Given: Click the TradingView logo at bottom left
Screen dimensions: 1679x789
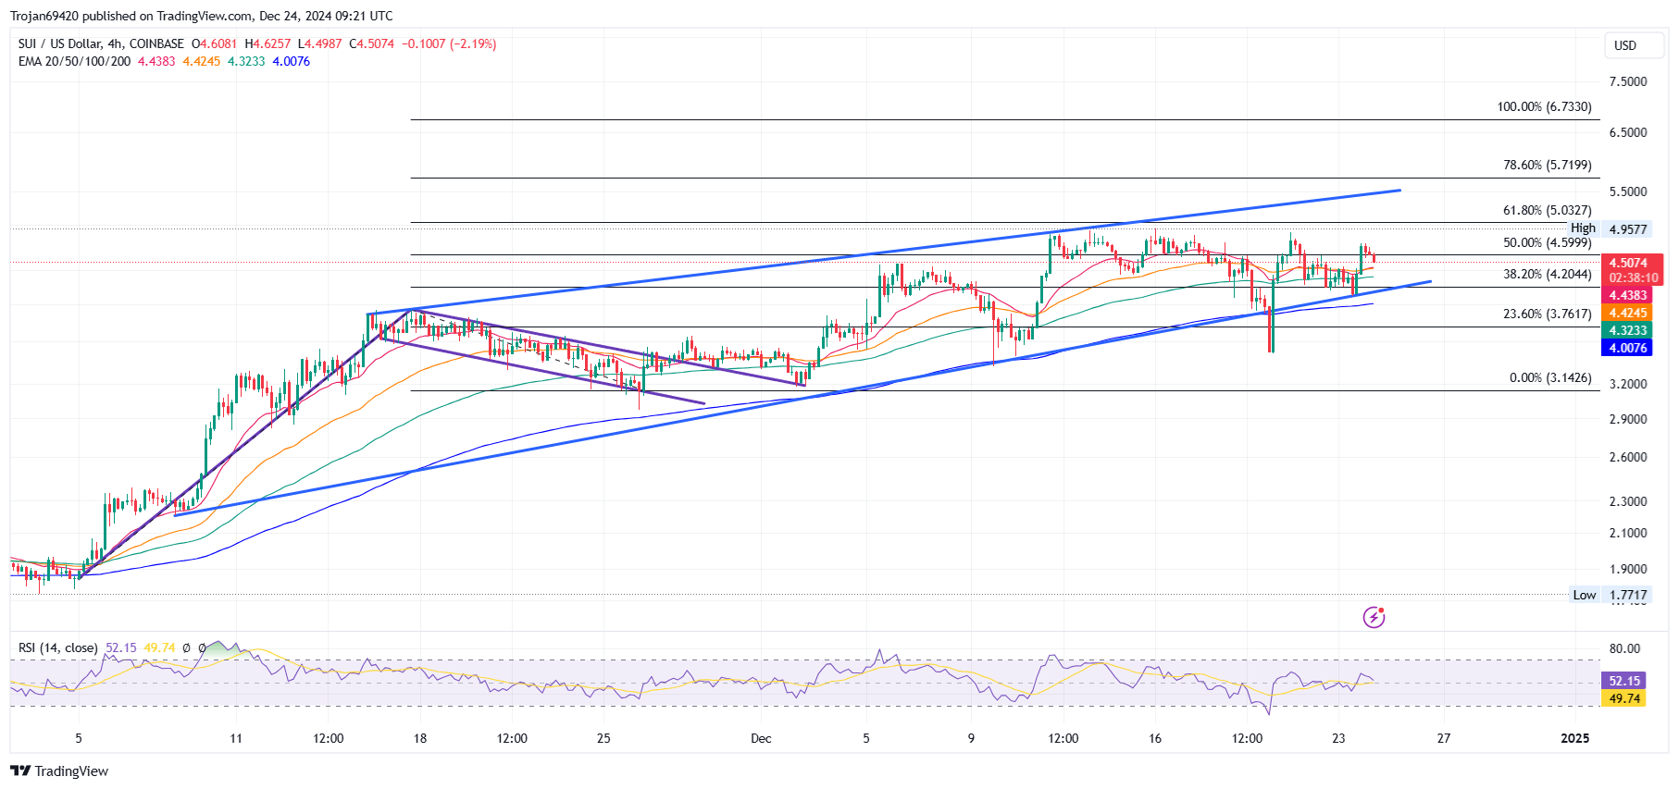Looking at the screenshot, I should click(59, 771).
